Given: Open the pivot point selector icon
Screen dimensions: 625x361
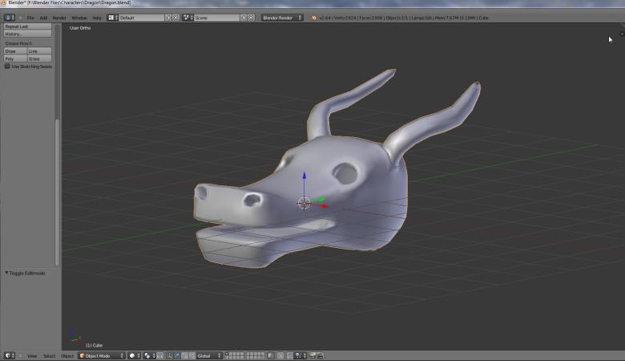Looking at the screenshot, I should tap(148, 355).
